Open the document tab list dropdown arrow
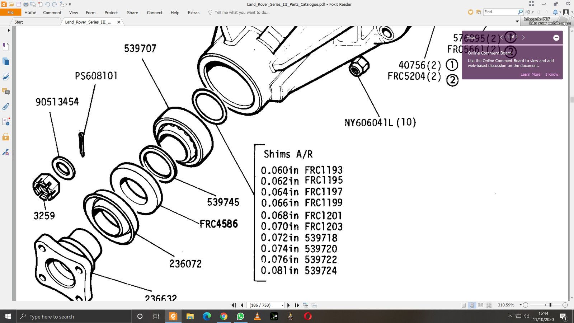 517,22
